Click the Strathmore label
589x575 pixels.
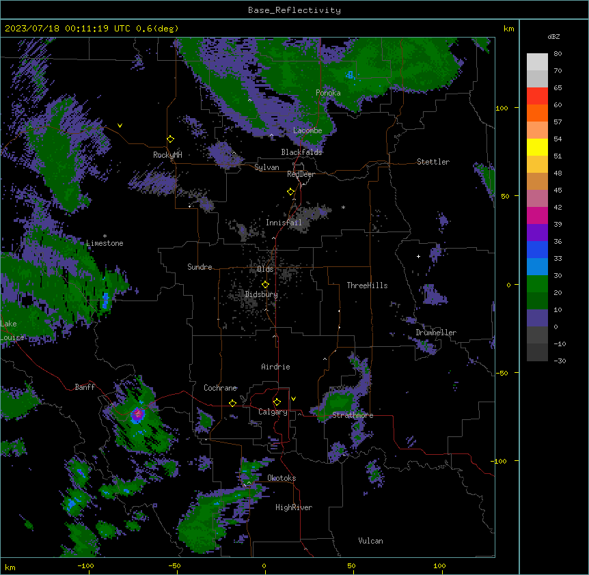353,415
